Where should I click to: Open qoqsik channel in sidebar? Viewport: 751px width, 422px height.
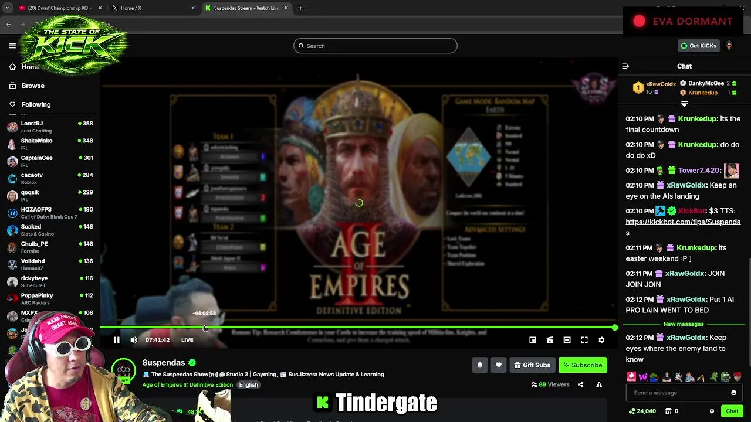50,196
